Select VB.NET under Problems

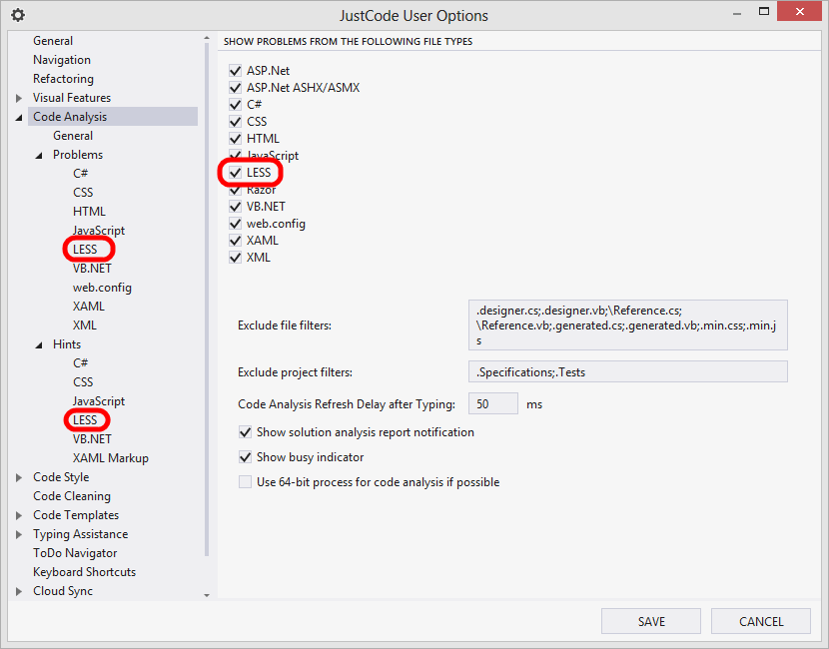(93, 269)
